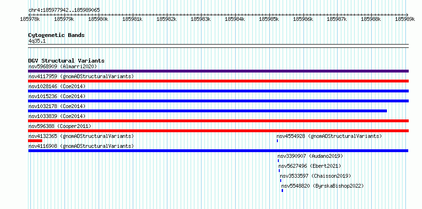Image resolution: width=422 pixels, height=209 pixels.
Task: Select the red nsv1033839 variant bar
Action: tap(218, 121)
